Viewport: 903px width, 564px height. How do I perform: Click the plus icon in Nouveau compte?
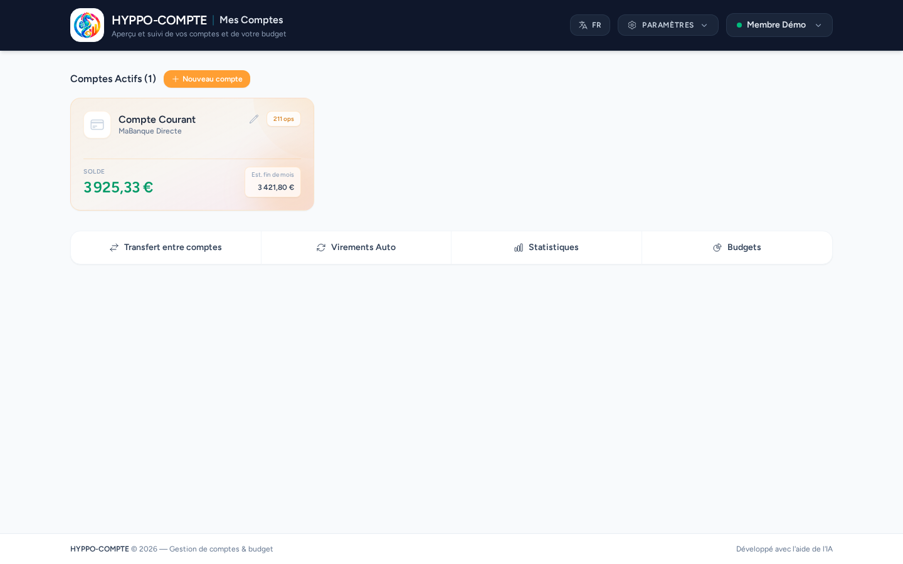point(176,79)
